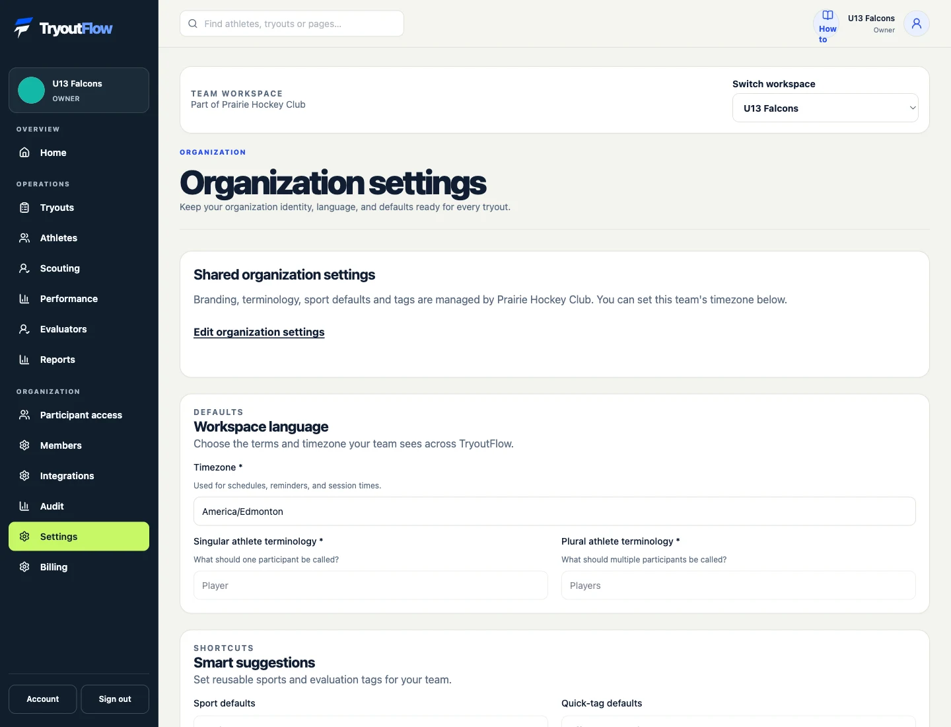951x727 pixels.
Task: Open the Tryouts section
Action: point(79,208)
